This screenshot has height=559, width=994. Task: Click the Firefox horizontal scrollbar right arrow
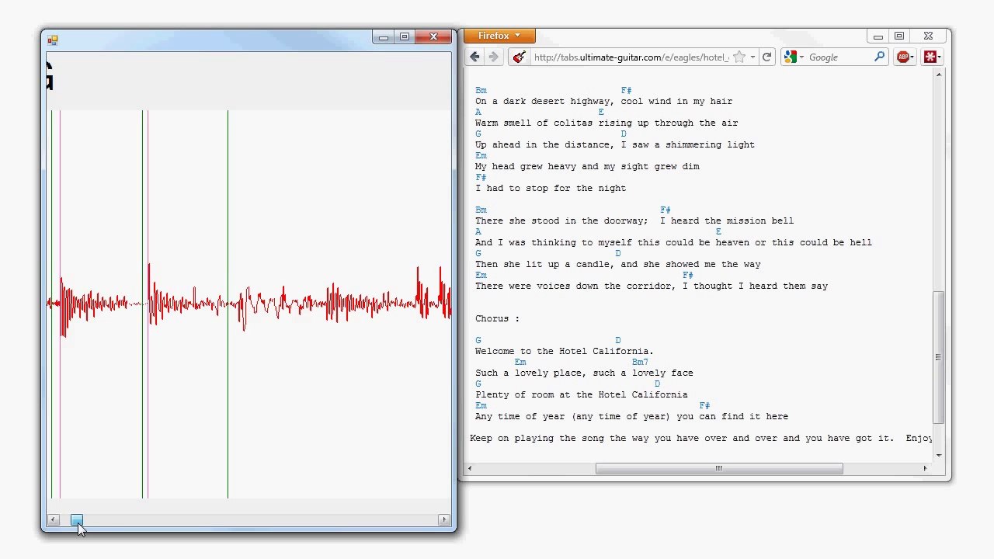pos(924,468)
